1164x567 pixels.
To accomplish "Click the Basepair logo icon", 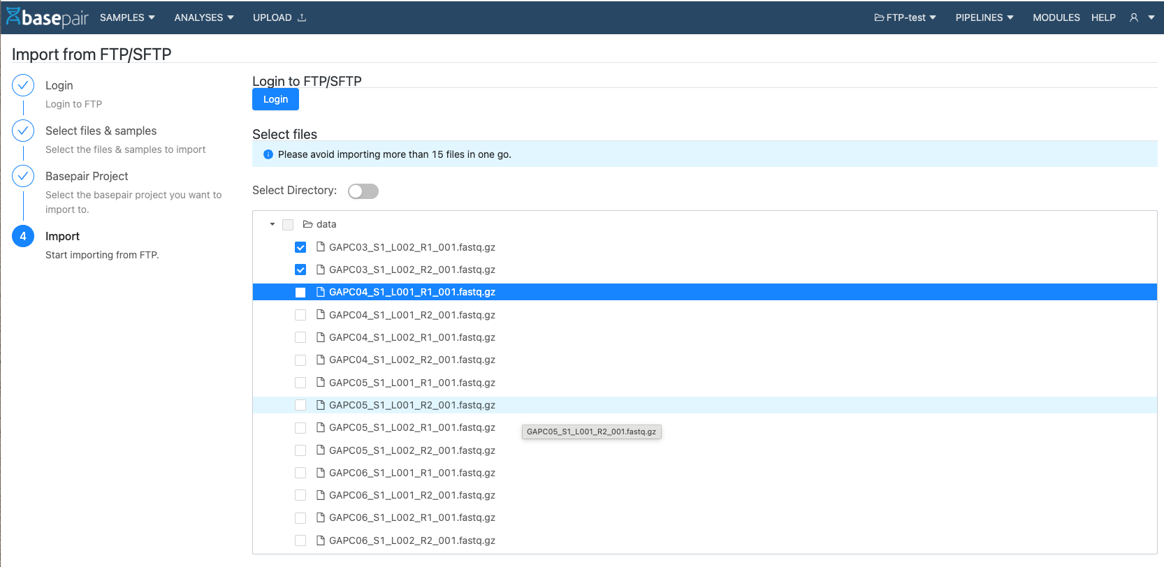I will pos(13,17).
